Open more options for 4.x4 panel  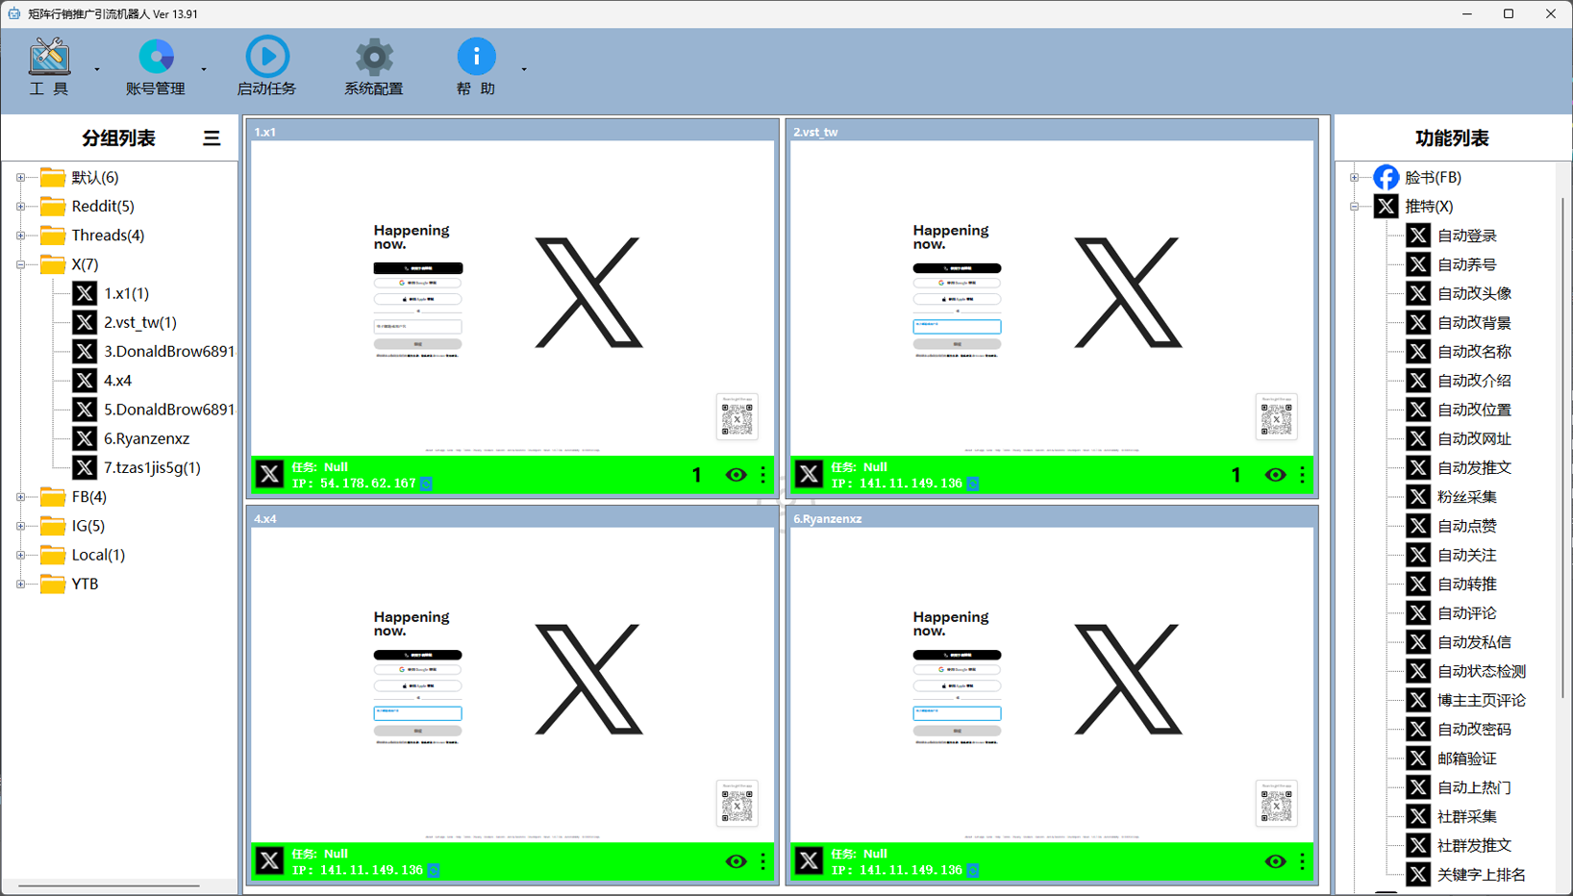point(763,861)
